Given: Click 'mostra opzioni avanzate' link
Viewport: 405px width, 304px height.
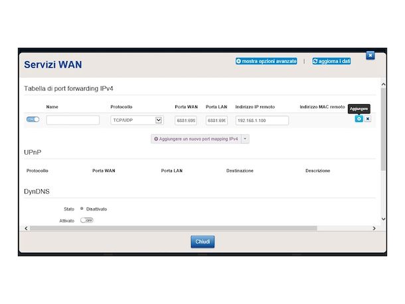Looking at the screenshot, I should pos(266,61).
